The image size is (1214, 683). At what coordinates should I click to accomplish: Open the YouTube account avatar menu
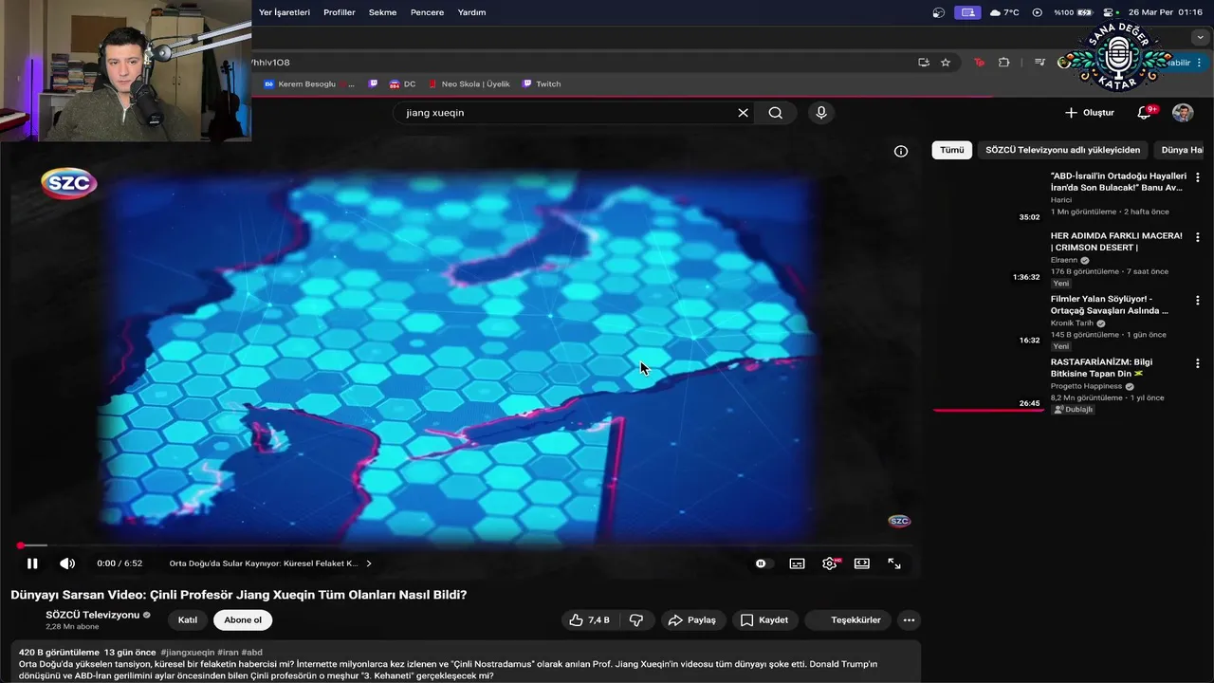coord(1183,113)
